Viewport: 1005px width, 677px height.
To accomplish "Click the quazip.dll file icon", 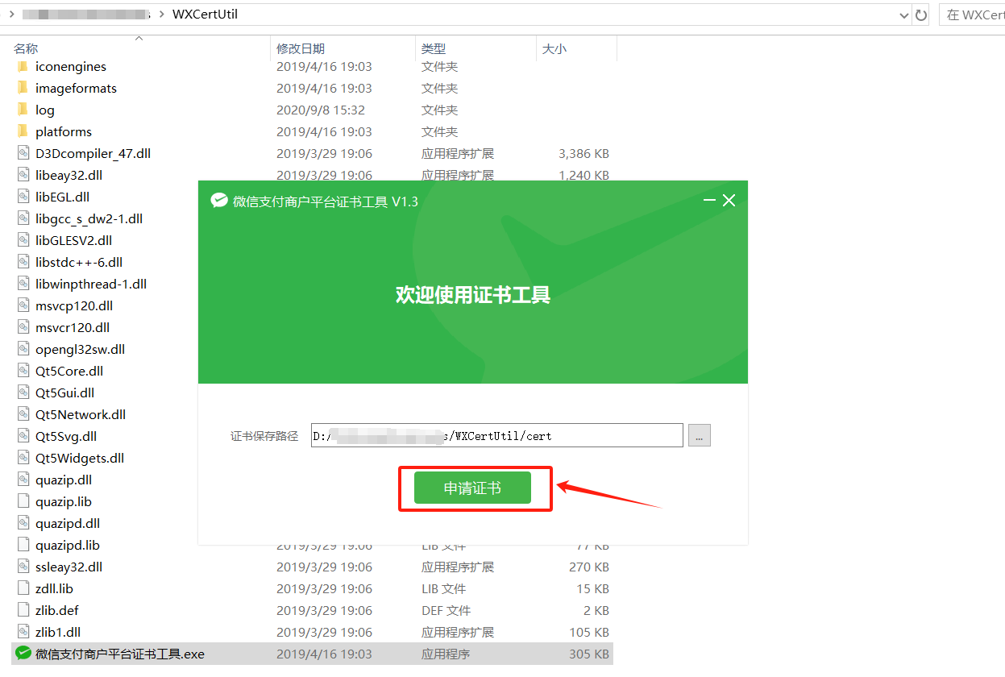I will click(23, 480).
